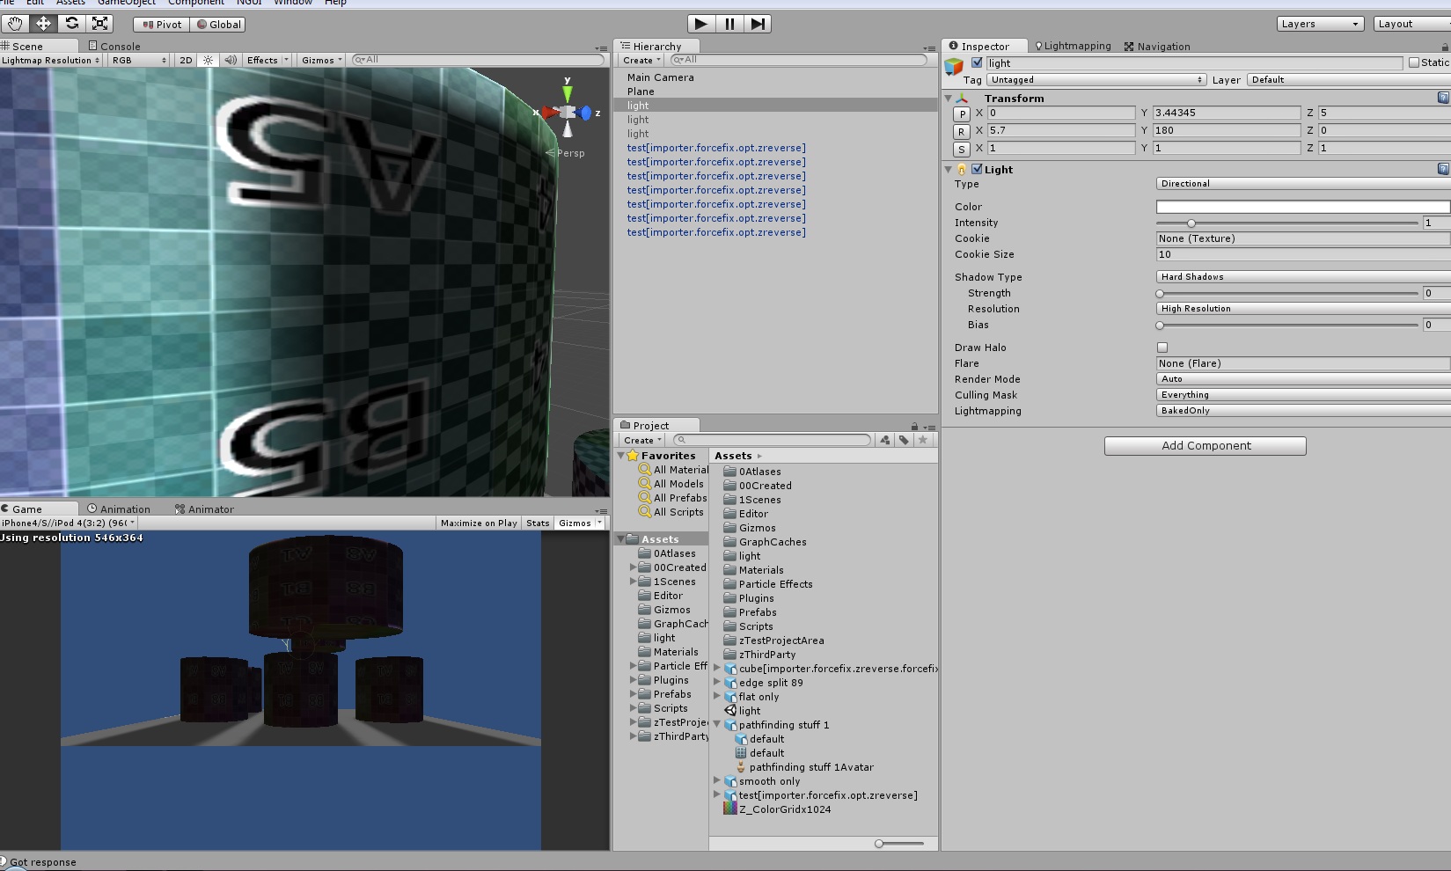
Task: Open the Culling Mask dropdown
Action: [x=1303, y=395]
